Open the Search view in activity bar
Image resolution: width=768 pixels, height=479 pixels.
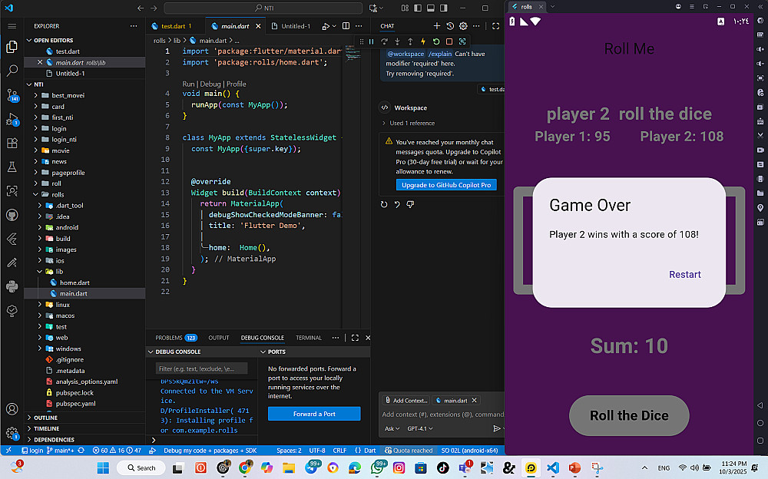(12, 70)
